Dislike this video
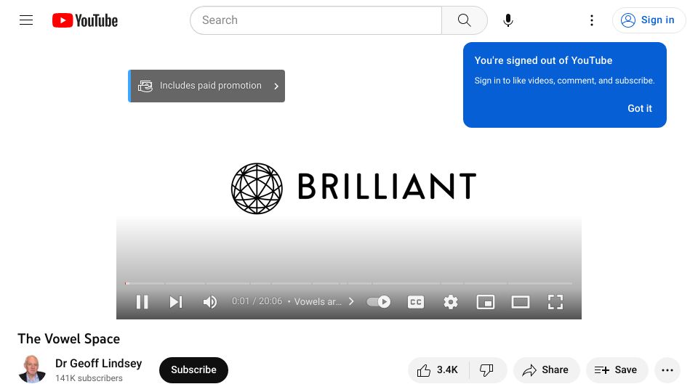The image size is (698, 392). point(487,369)
